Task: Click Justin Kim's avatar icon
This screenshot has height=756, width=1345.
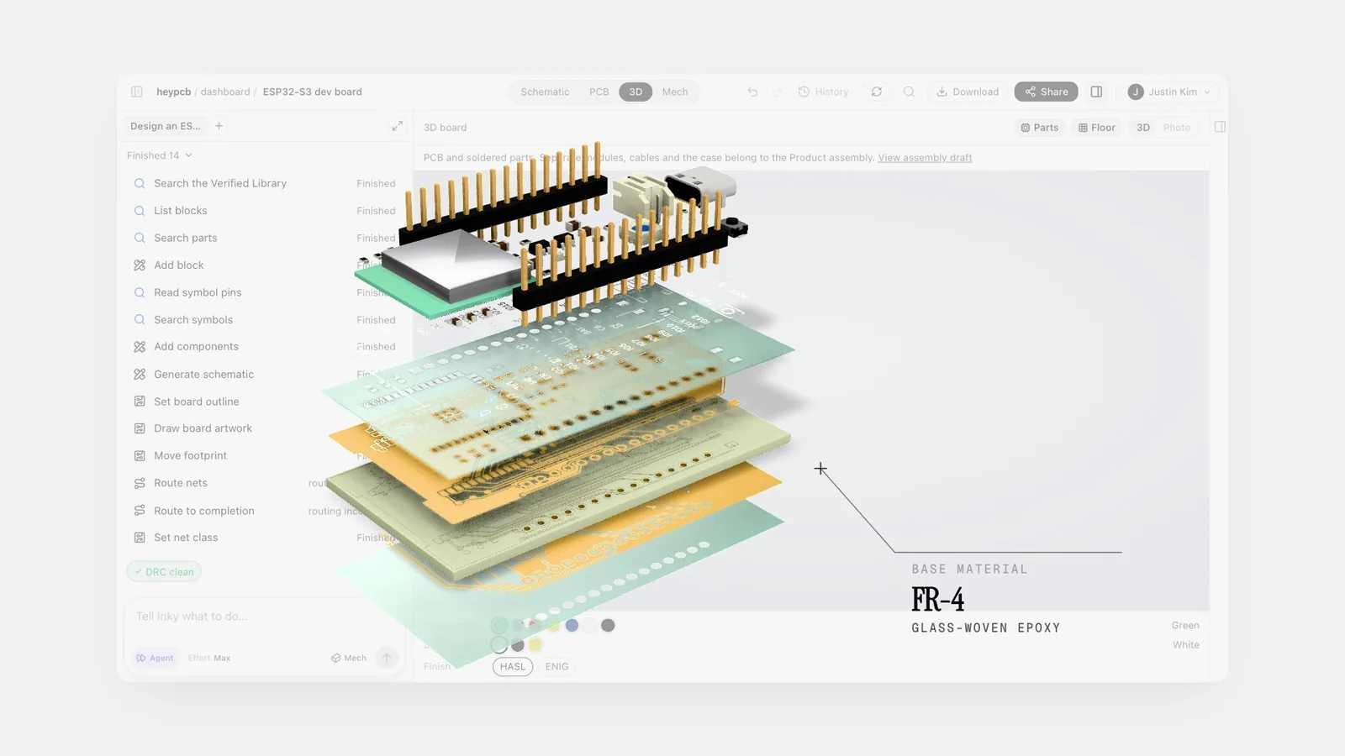Action: point(1136,92)
